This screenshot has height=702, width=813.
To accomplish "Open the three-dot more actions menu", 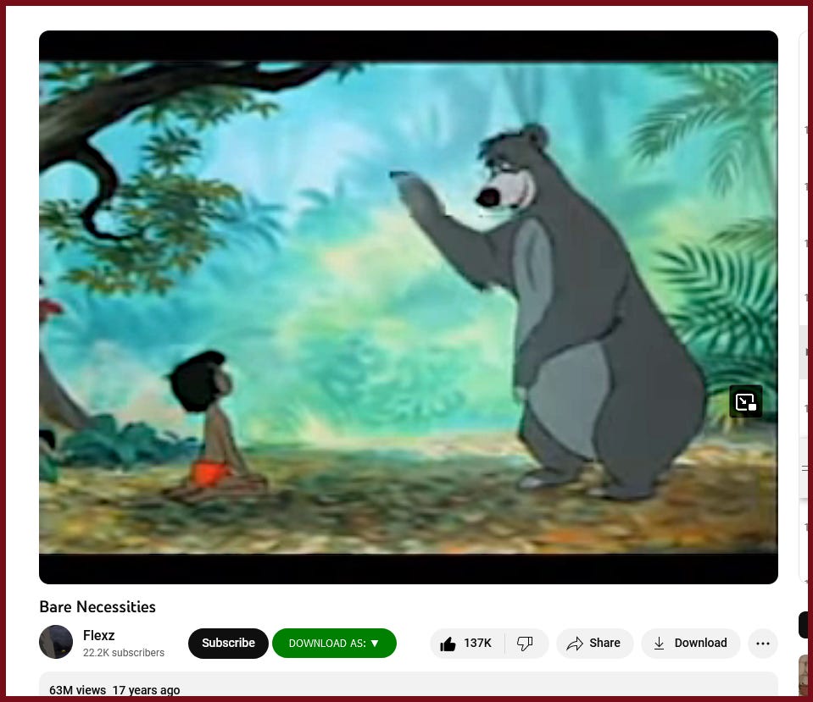I will (x=763, y=644).
